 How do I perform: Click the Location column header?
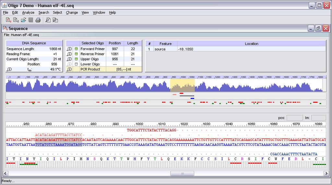pyautogui.click(x=252, y=44)
